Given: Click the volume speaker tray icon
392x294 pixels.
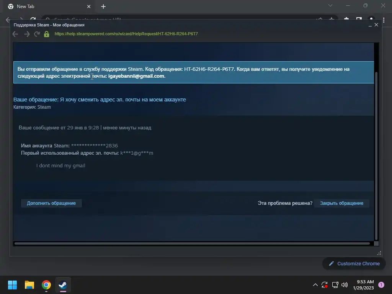Looking at the screenshot, I should 345,285.
